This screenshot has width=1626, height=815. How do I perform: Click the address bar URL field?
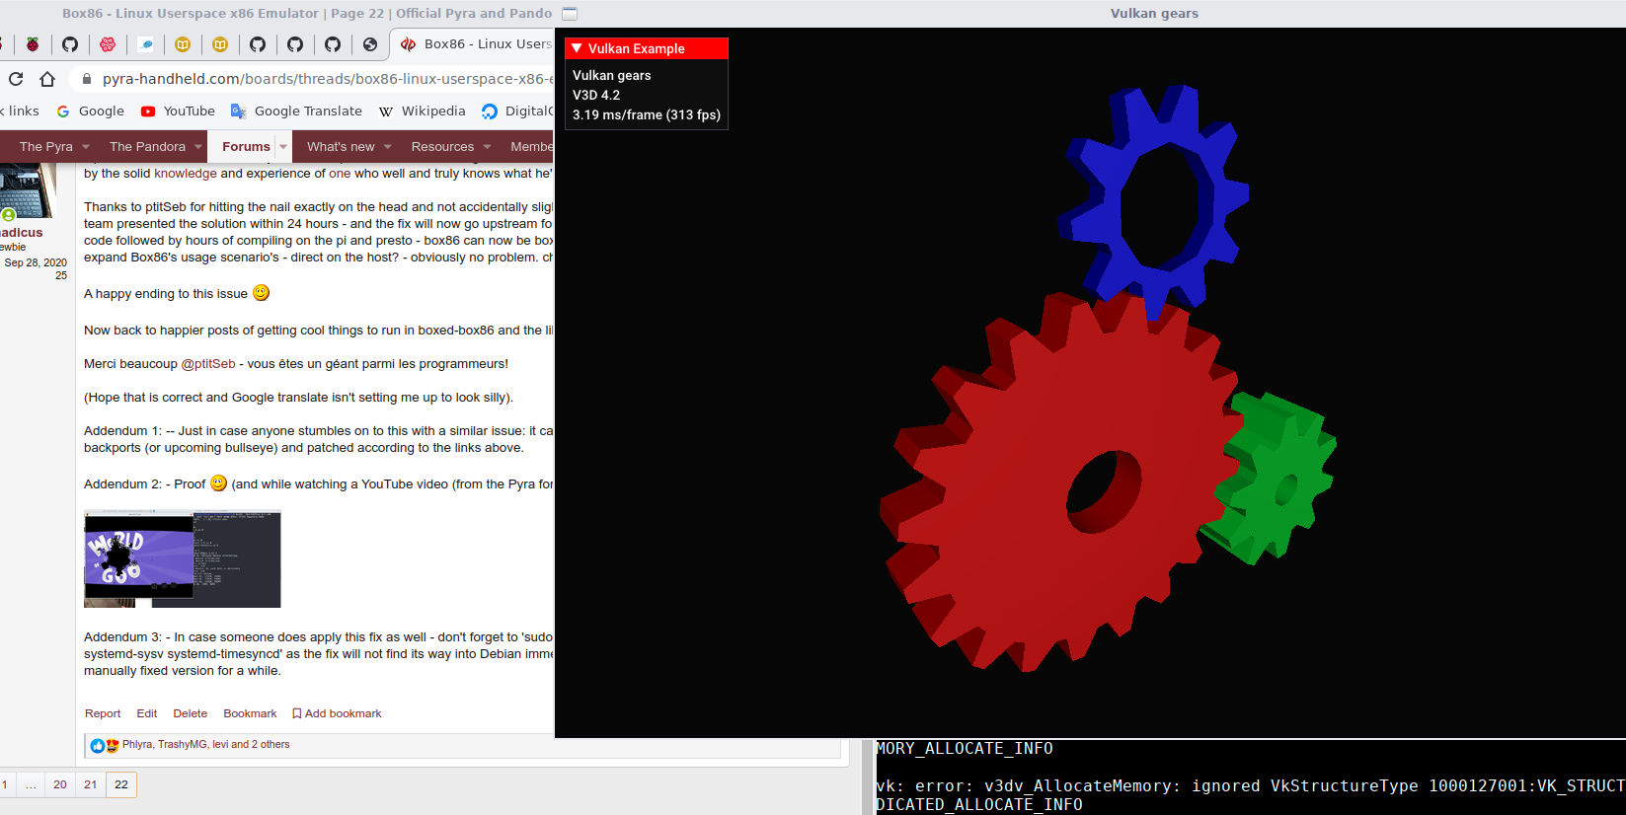pos(326,79)
